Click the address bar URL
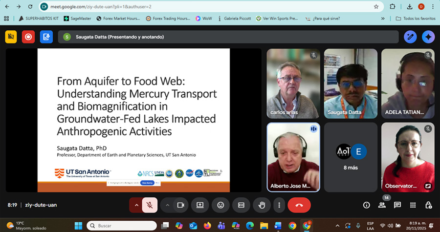Image resolution: width=440 pixels, height=232 pixels. click(101, 7)
